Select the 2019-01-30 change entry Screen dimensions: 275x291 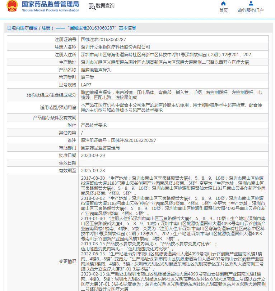tap(173, 229)
